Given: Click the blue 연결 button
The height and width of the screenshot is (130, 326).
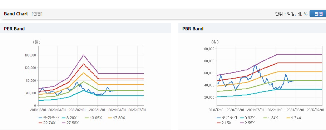Looking at the screenshot, I should coord(318,14).
